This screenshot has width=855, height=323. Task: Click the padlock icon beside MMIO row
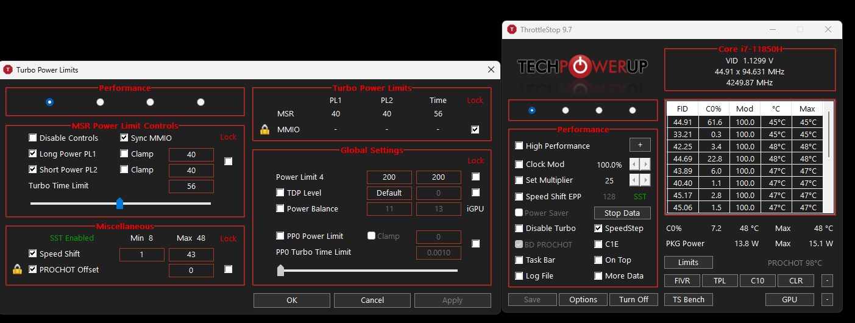[264, 129]
